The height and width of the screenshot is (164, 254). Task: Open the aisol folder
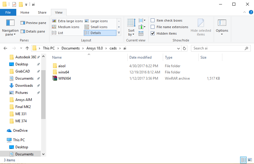[x=59, y=66]
